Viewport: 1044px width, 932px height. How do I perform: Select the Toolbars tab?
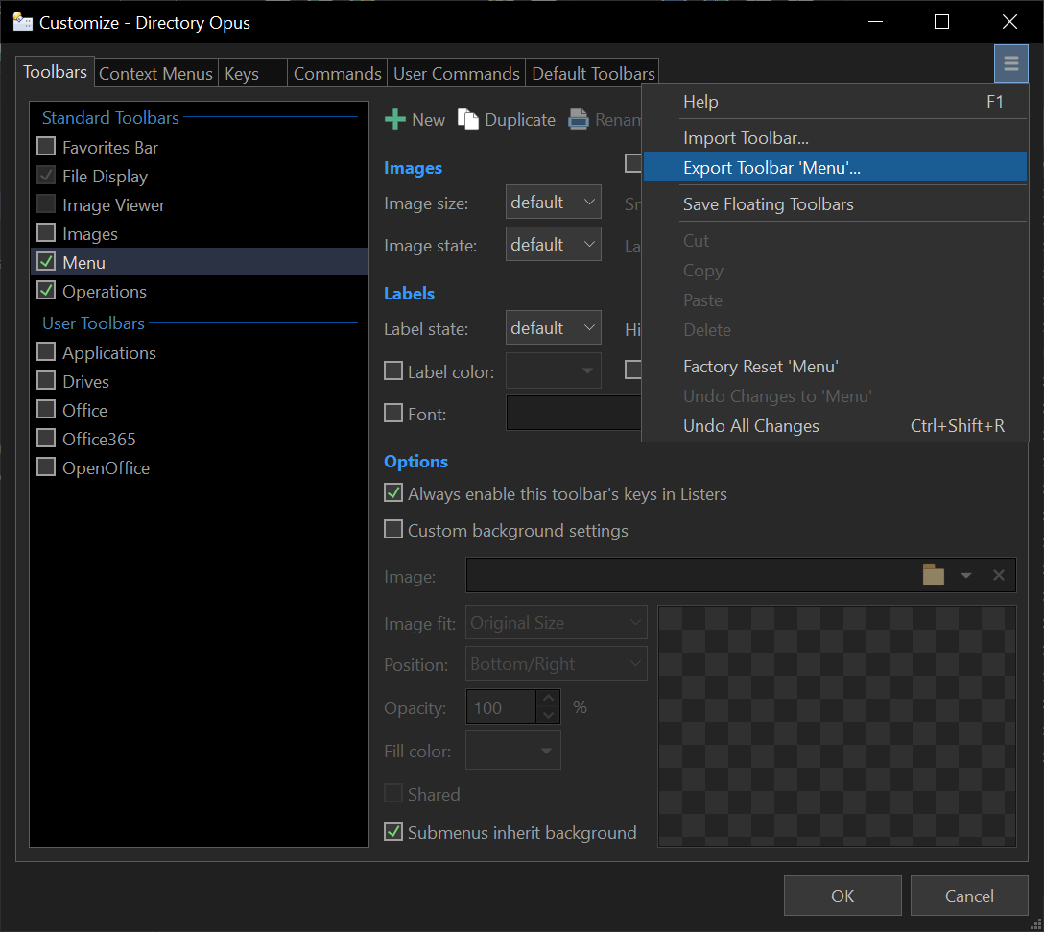(56, 71)
